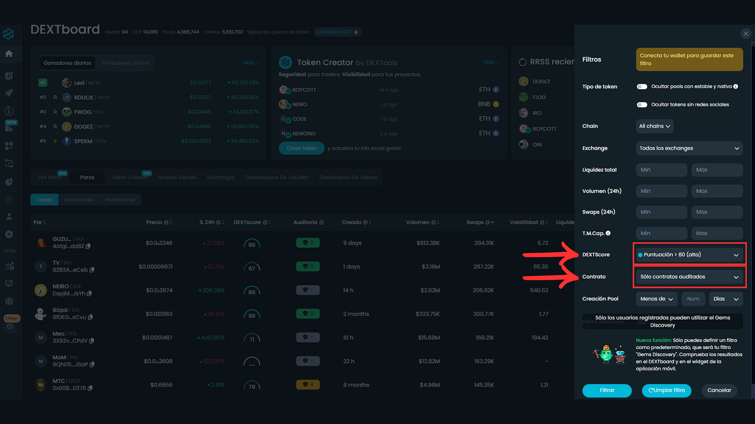Open Menos de dropdown
This screenshot has width=755, height=424.
coord(657,299)
